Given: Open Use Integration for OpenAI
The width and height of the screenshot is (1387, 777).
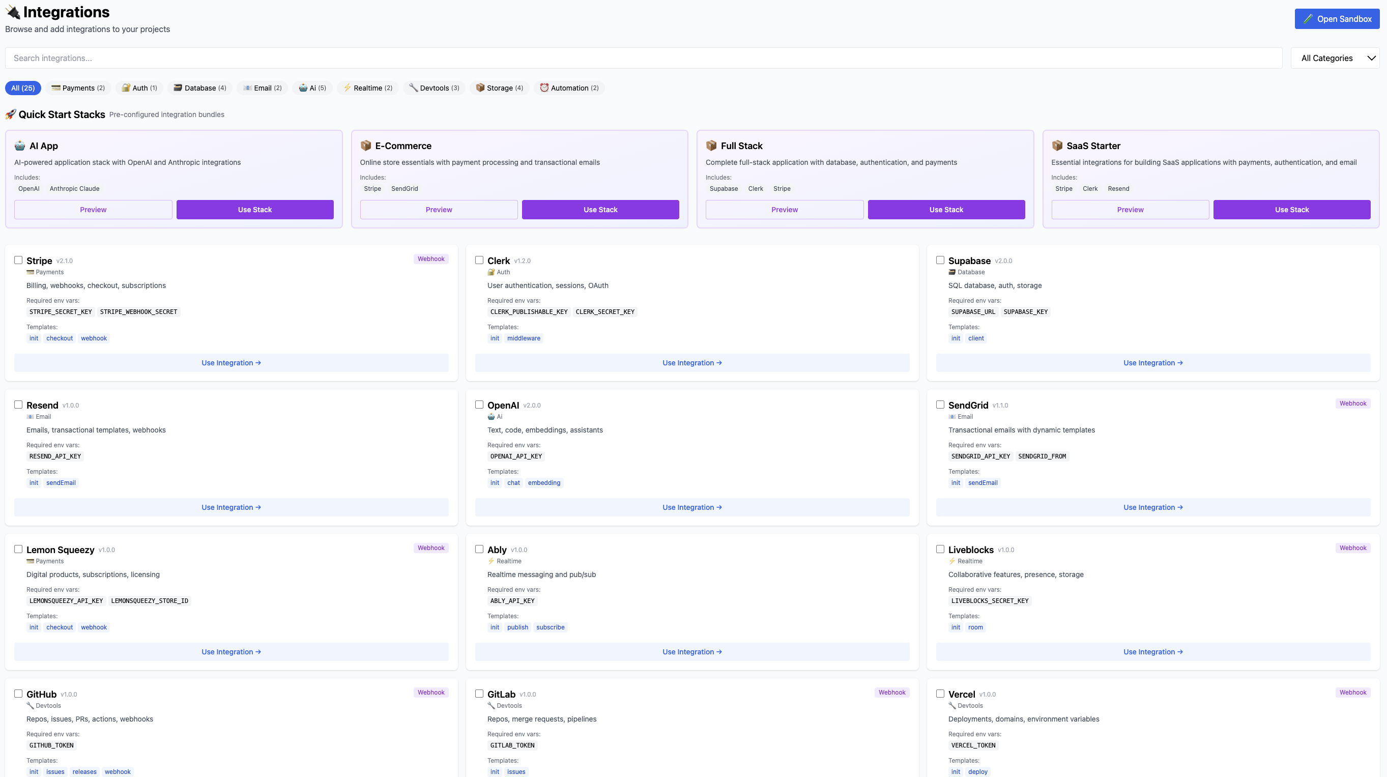Looking at the screenshot, I should tap(692, 507).
